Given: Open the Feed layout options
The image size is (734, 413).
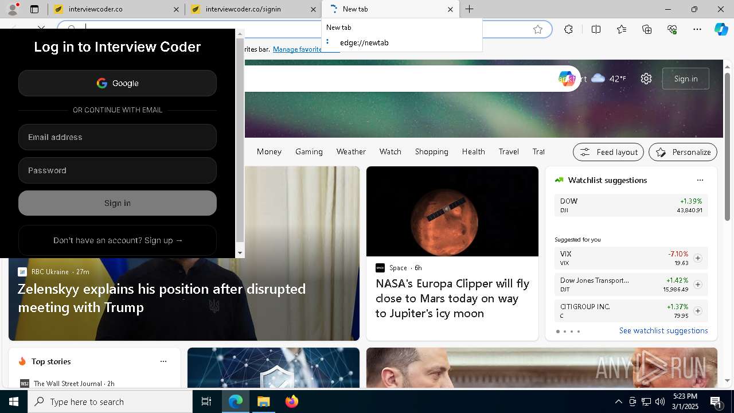Looking at the screenshot, I should [x=608, y=152].
